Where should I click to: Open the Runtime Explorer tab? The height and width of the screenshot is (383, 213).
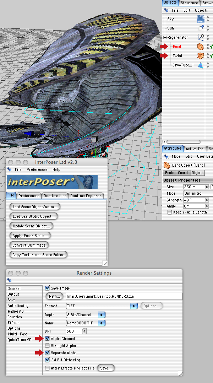click(86, 196)
